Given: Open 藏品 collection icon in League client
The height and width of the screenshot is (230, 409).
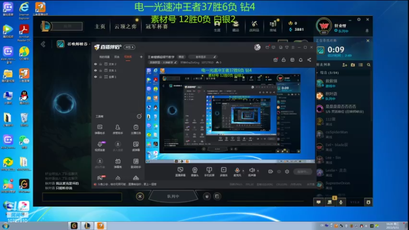Looking at the screenshot, I should [236, 27].
